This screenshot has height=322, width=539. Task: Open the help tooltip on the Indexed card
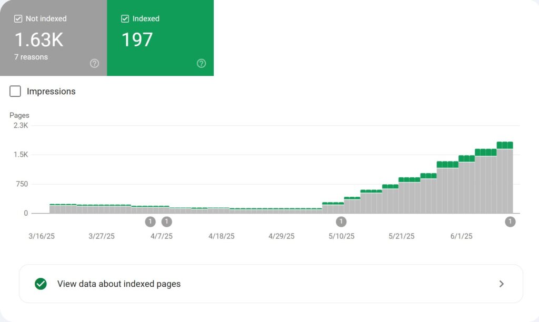[x=202, y=63]
